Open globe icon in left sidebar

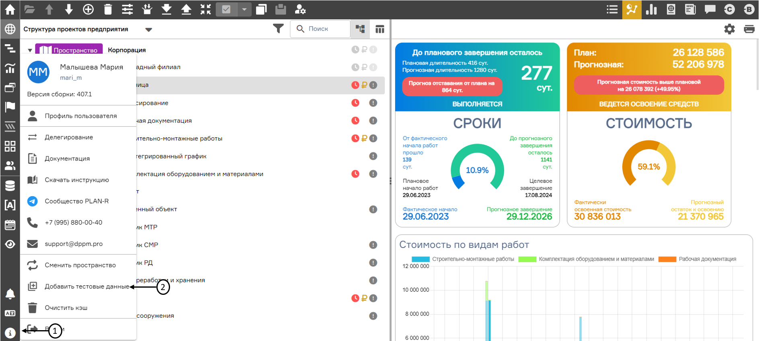pos(10,29)
